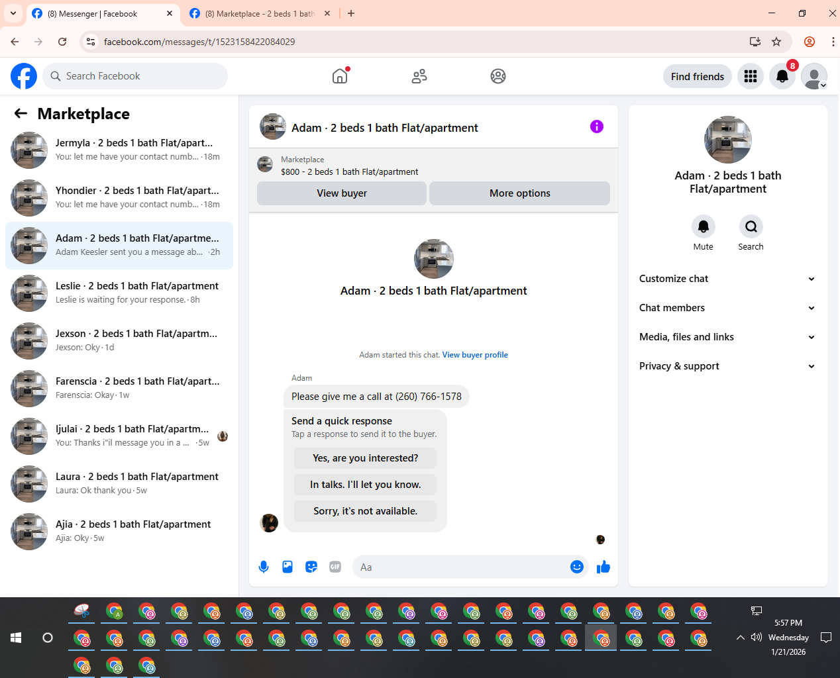The height and width of the screenshot is (678, 840).
Task: Click the Windows search circle on taskbar
Action: tap(48, 638)
